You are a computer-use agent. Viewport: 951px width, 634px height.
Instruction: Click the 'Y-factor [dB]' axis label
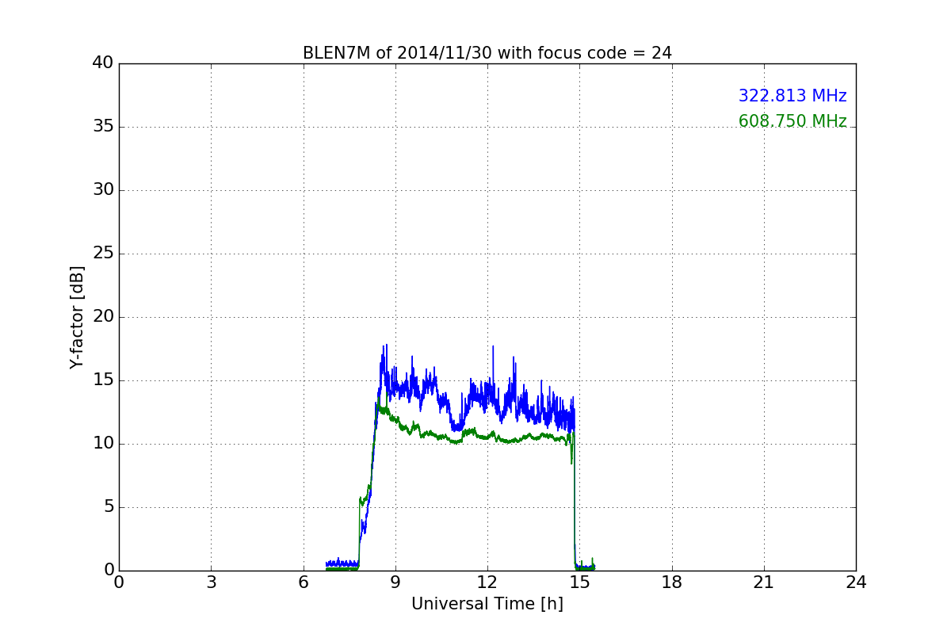pos(77,317)
